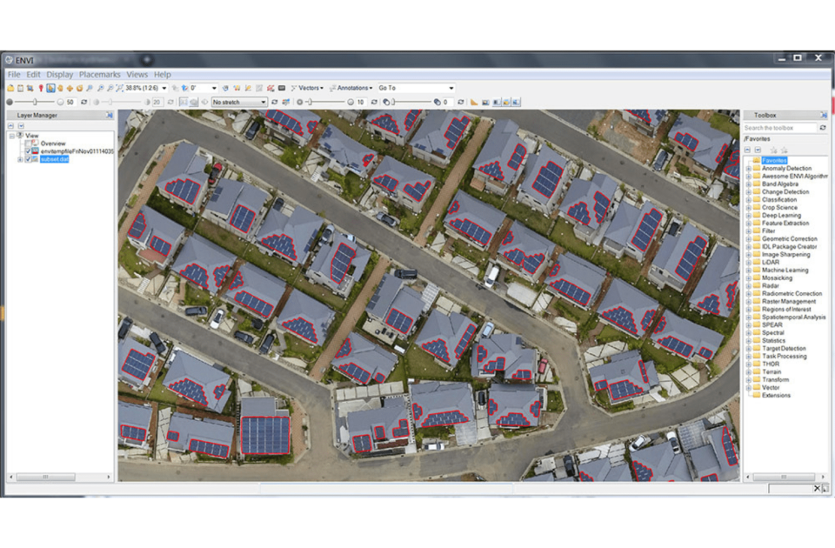Image resolution: width=835 pixels, height=548 pixels.
Task: Open the Go To dropdown list
Action: click(x=451, y=88)
